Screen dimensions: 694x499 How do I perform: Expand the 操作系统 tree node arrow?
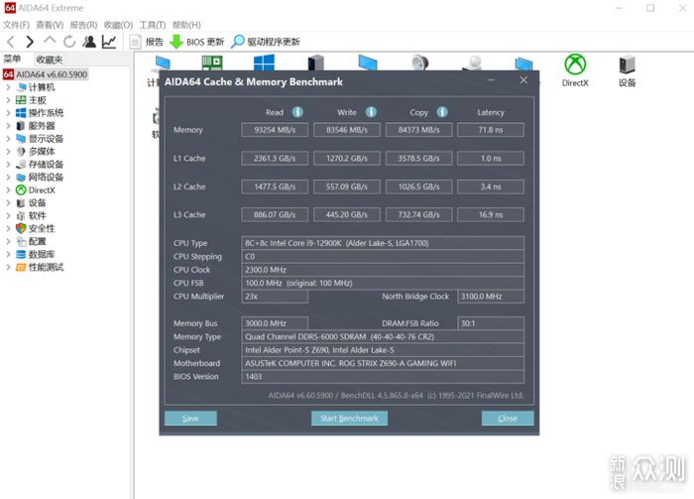[8, 113]
